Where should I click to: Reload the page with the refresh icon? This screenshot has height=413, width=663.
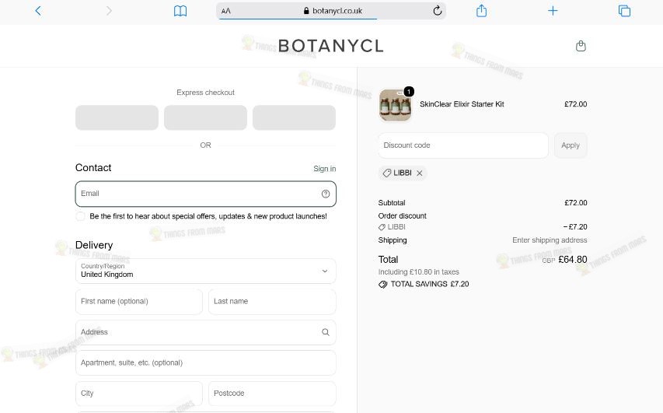438,11
